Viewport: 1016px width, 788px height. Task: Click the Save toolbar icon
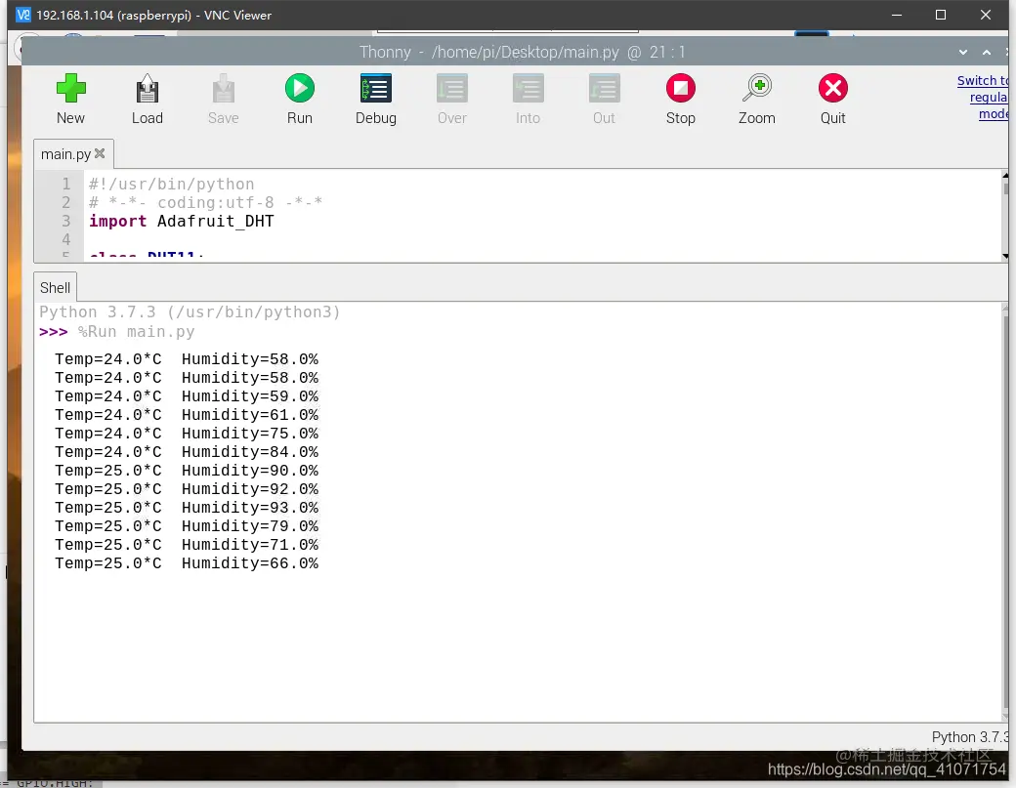pos(224,89)
